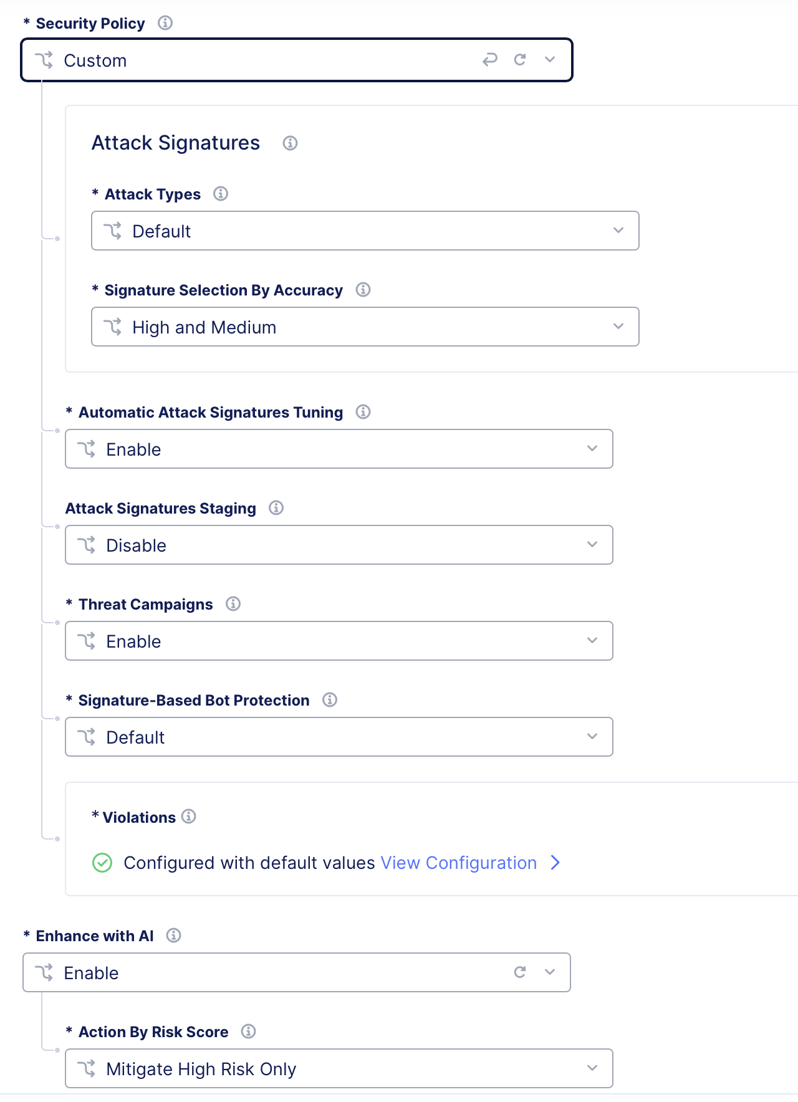Viewport: 798px width, 1102px height.
Task: Click the Violations info icon
Action: (x=189, y=817)
